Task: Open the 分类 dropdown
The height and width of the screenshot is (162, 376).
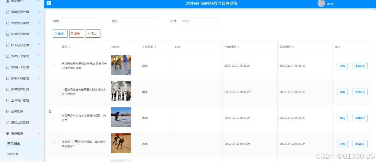Action: pyautogui.click(x=200, y=21)
